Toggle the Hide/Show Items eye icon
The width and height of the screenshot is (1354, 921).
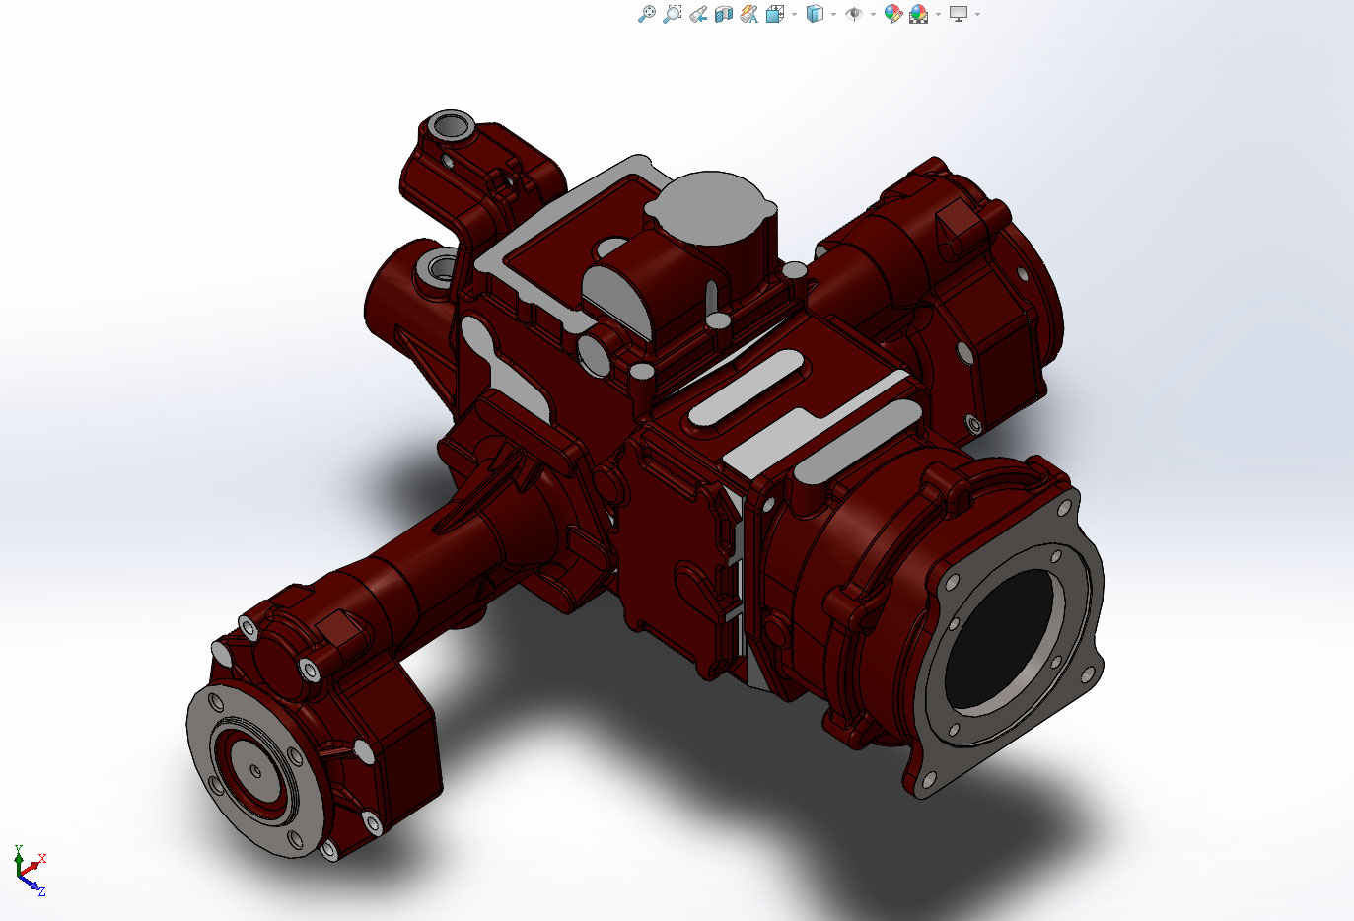click(x=854, y=14)
